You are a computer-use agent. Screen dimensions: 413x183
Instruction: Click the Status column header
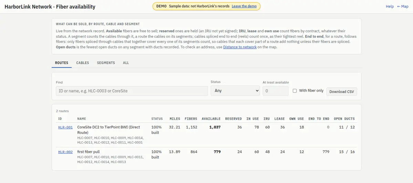157,119
